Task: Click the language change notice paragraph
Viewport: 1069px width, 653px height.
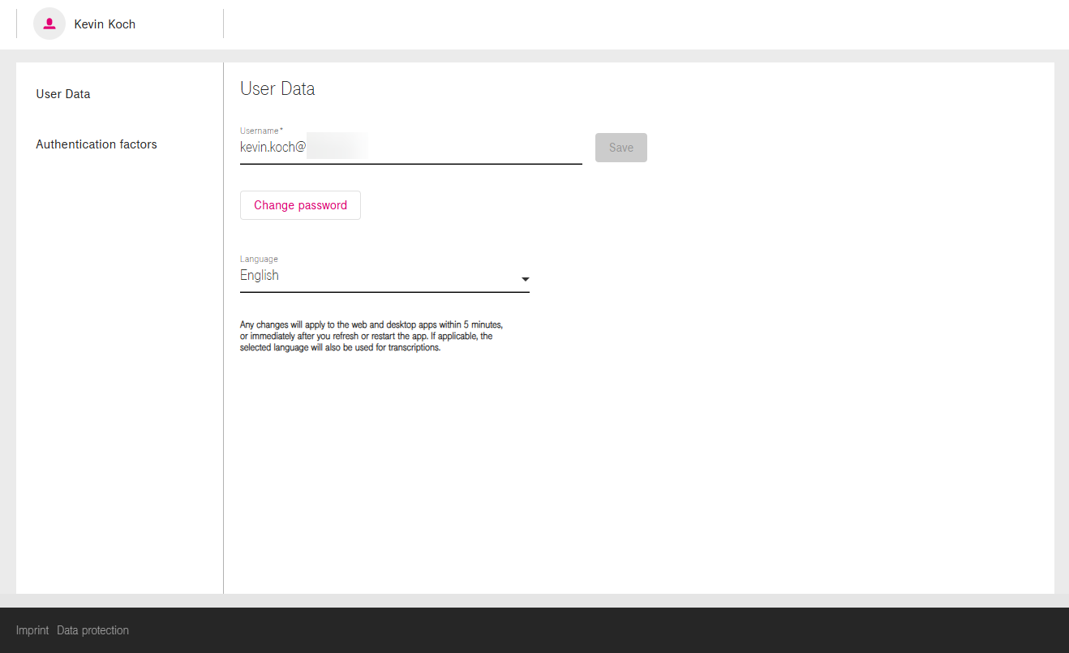Action: (371, 336)
